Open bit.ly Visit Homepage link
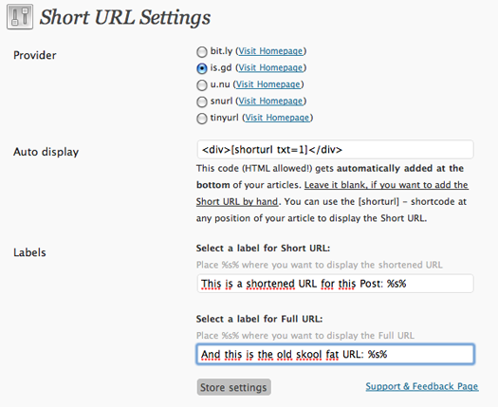Screen dimensions: 498x407 270,51
